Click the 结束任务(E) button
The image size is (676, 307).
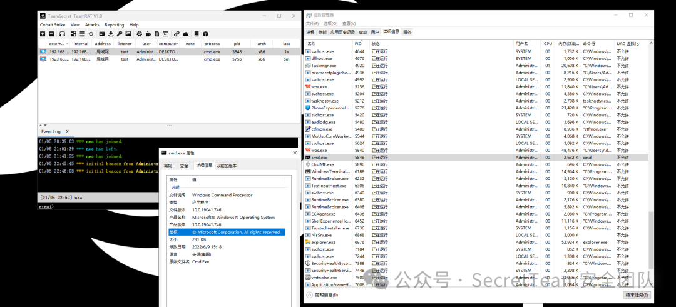[x=637, y=295]
